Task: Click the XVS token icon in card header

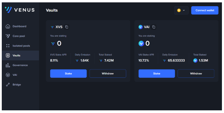Action: (52, 27)
